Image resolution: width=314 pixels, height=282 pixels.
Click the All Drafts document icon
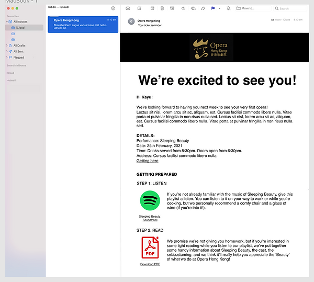pyautogui.click(x=10, y=46)
